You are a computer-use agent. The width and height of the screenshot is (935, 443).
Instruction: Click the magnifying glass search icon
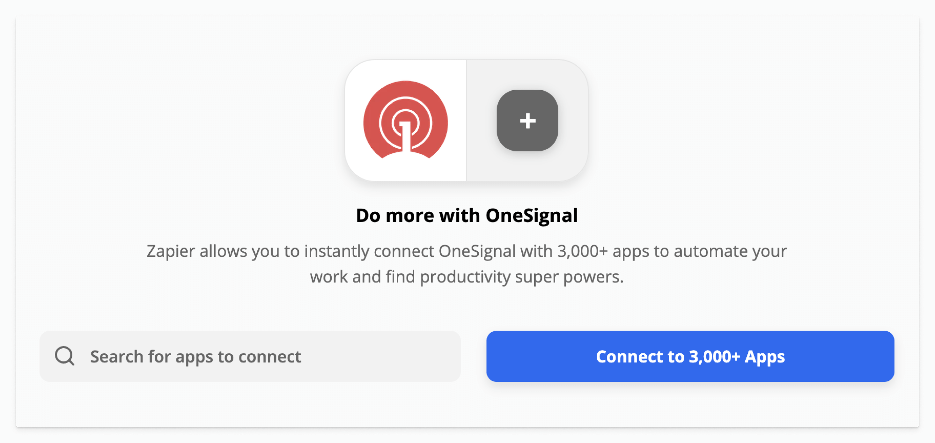click(x=65, y=356)
